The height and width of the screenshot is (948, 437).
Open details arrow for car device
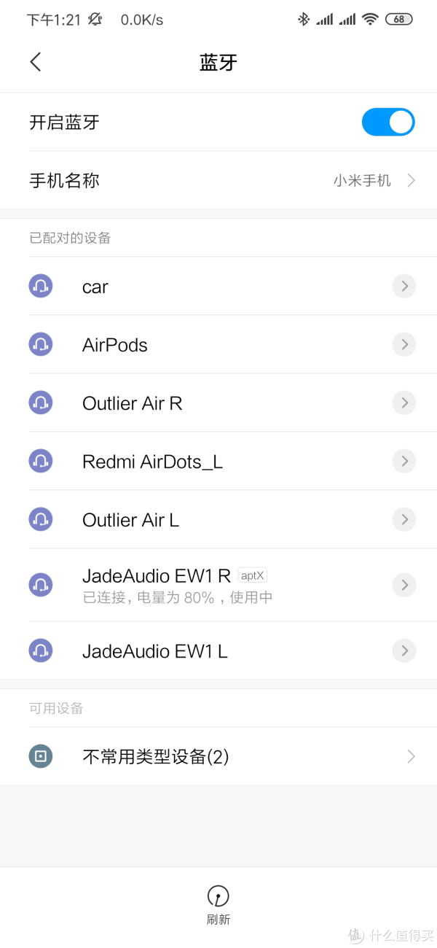403,286
